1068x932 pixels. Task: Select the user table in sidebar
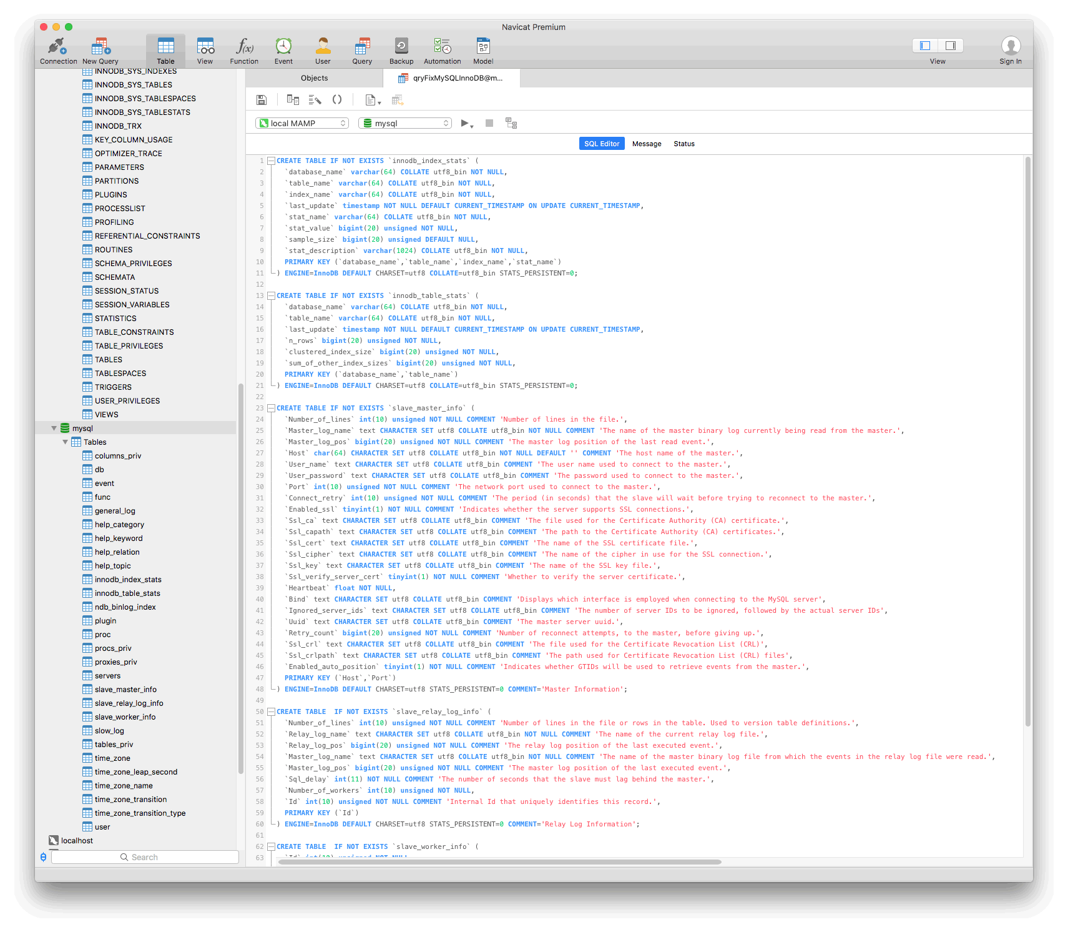click(x=102, y=827)
